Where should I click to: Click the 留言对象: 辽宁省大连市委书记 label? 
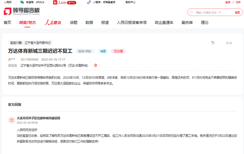click(x=30, y=43)
